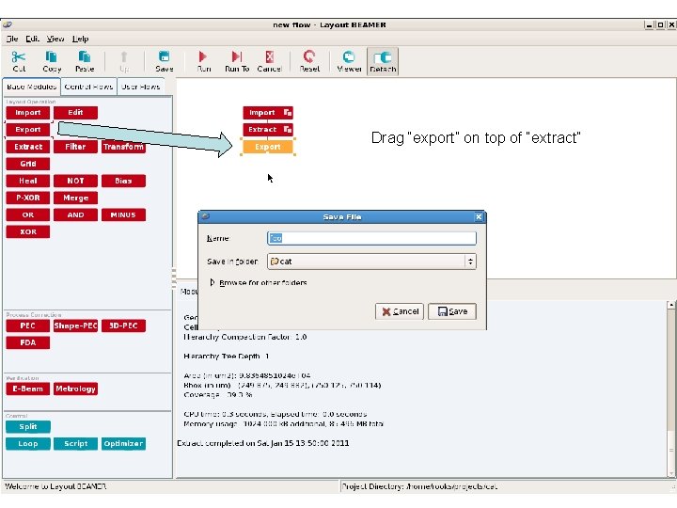This screenshot has width=677, height=508.
Task: Click the 3D-PEC module button
Action: pyautogui.click(x=123, y=325)
